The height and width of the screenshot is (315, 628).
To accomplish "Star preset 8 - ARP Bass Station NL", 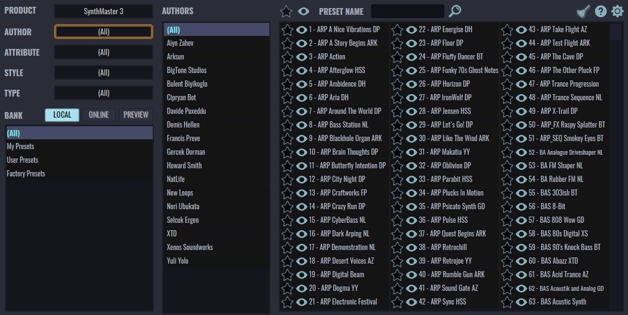I will coord(287,126).
